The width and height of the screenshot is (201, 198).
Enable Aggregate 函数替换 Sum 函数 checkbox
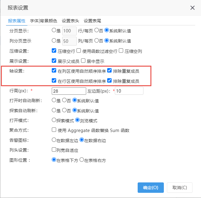point(54,130)
